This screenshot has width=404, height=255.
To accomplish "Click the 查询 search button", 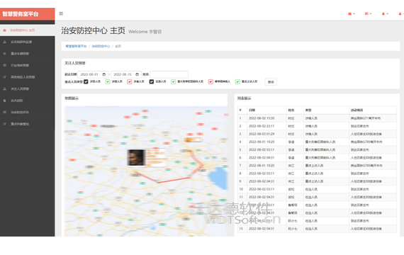I will coord(271,82).
